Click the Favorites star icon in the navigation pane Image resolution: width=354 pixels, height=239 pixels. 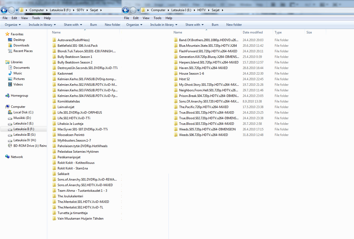7,34
